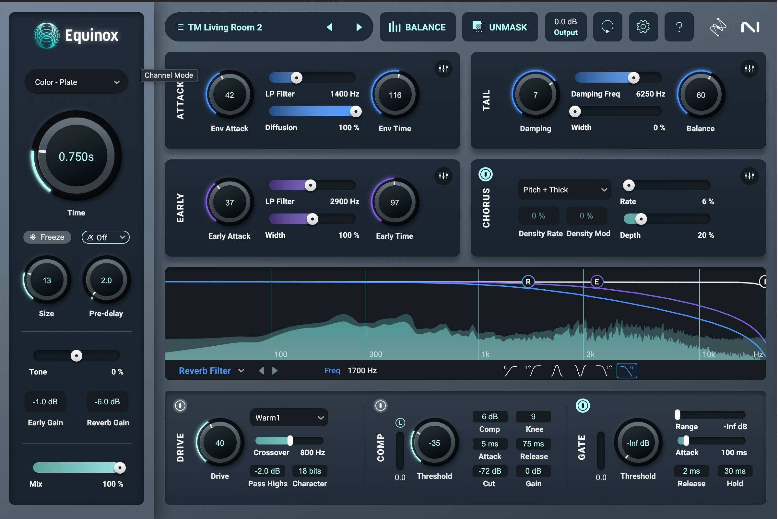Viewport: 778px width, 519px height.
Task: Select the notch filter shape icon
Action: click(581, 371)
